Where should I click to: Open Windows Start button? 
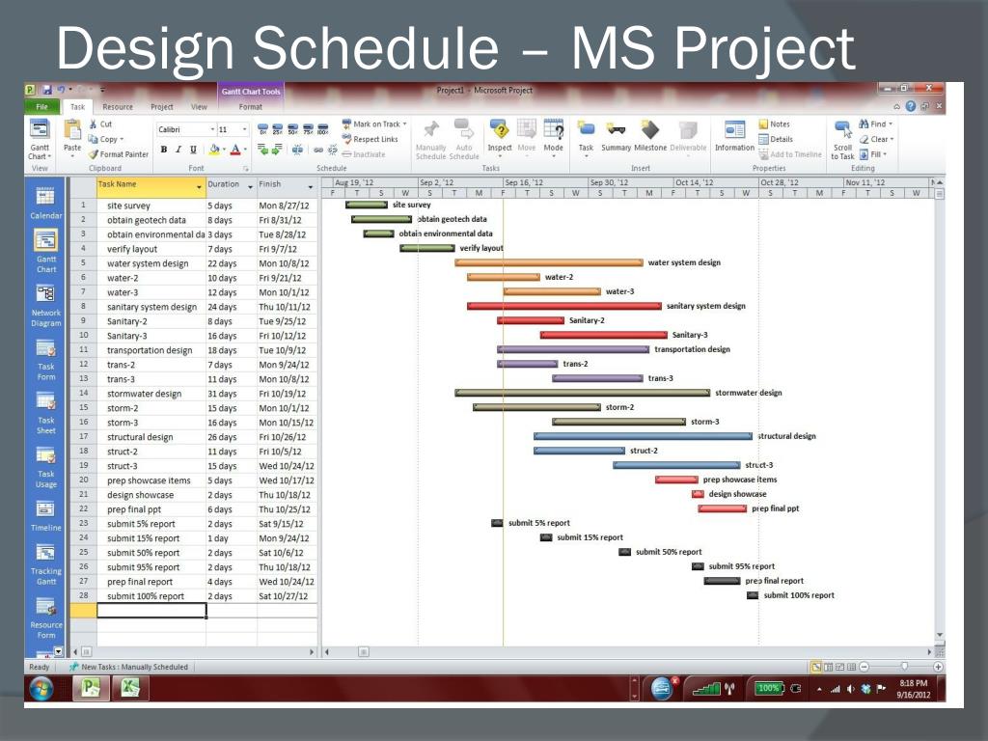(41, 688)
